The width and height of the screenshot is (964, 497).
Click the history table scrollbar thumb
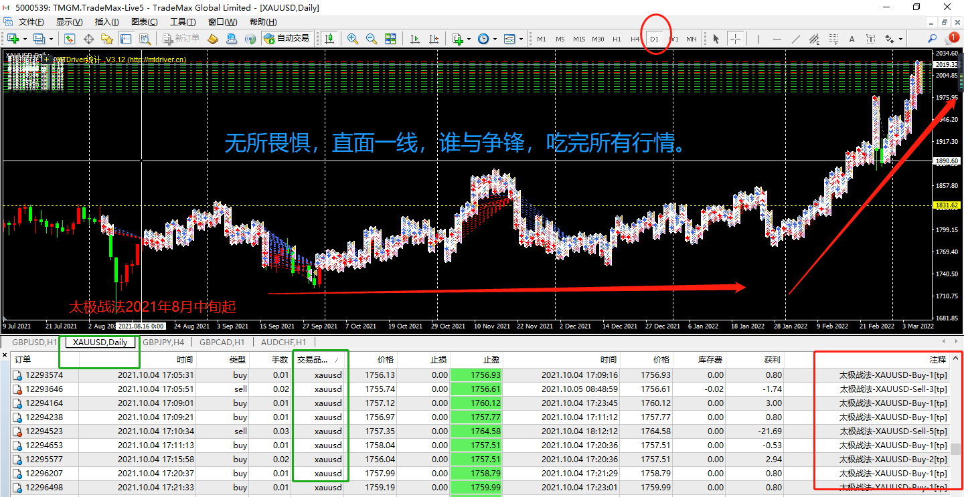click(955, 448)
